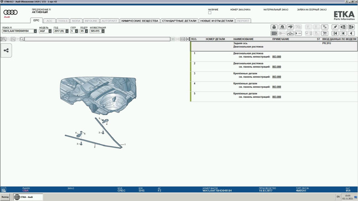Click trade designation 4MB5A1 in status bar

301,191
